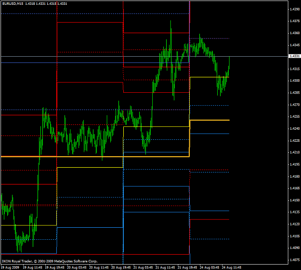Click the 1.4390 price axis label
301x270 pixels.
295,9
